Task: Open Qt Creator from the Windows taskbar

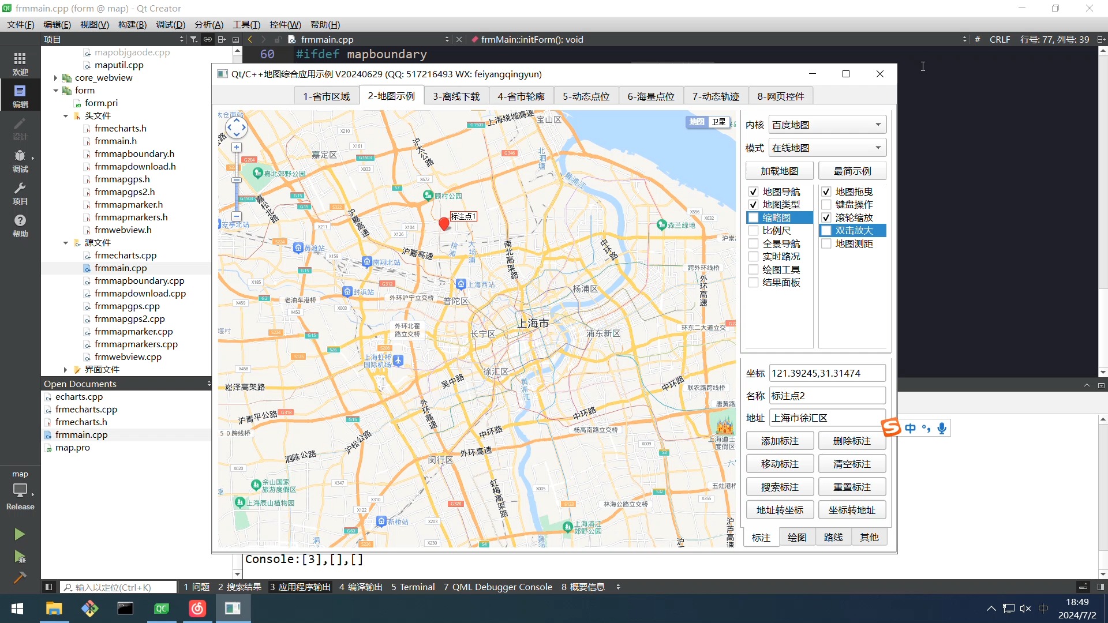Action: coord(162,609)
